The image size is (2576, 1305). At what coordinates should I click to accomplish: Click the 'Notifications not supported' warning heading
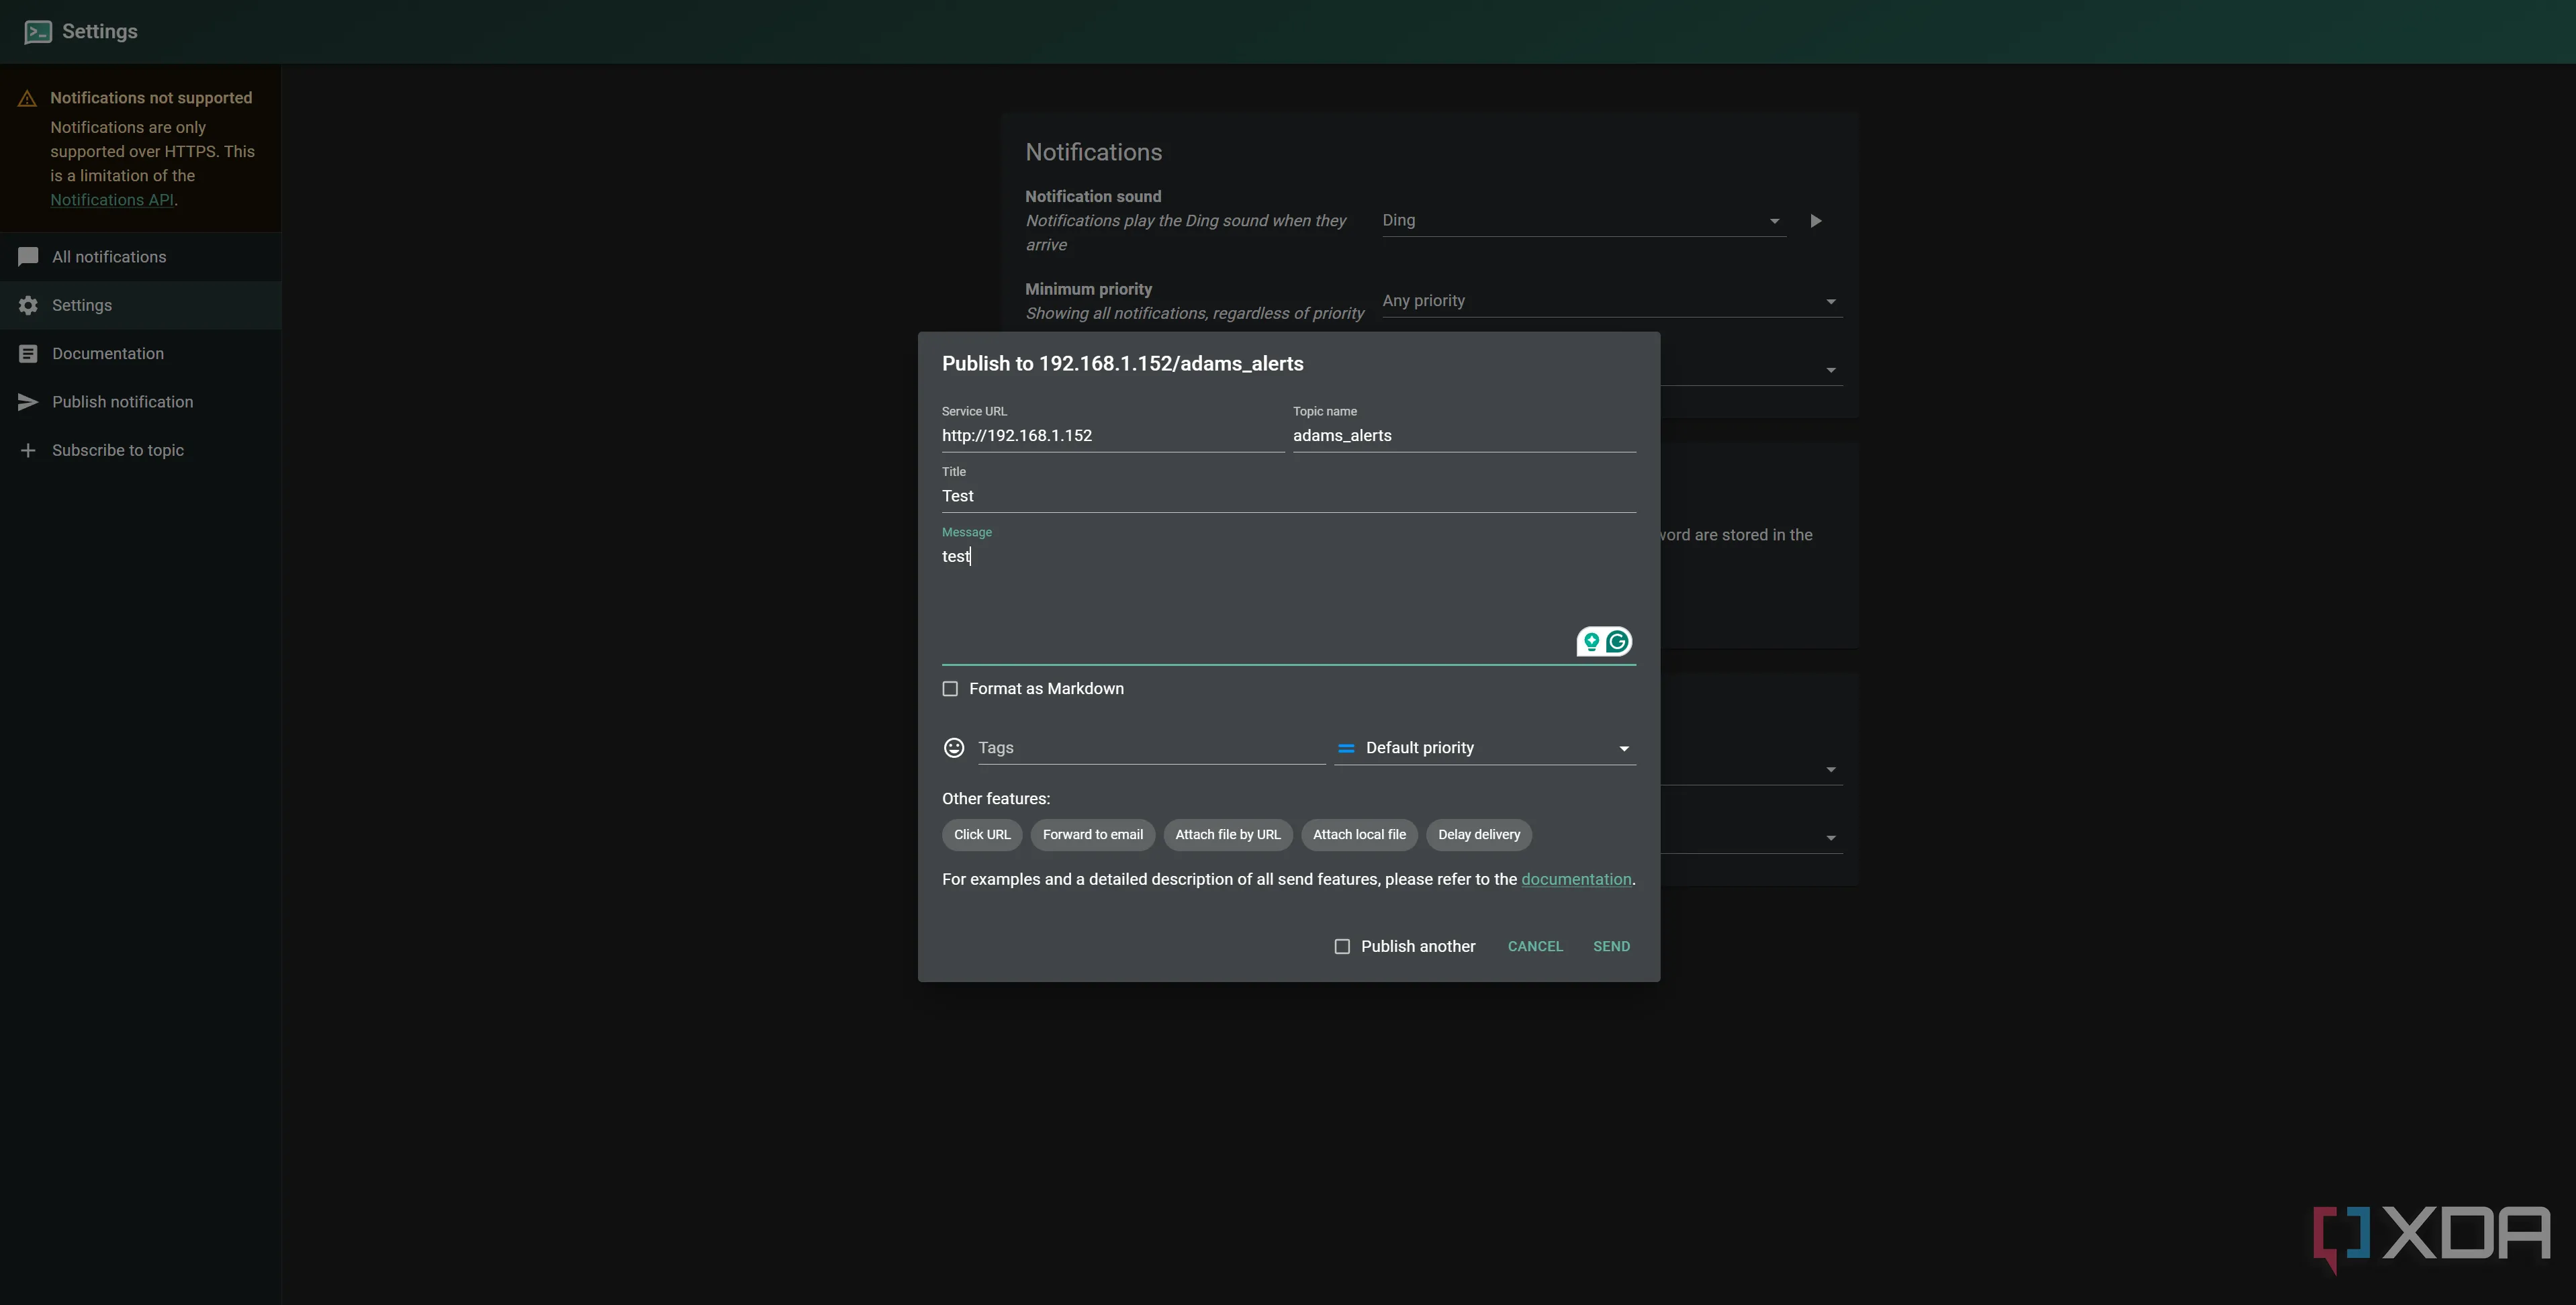[151, 98]
